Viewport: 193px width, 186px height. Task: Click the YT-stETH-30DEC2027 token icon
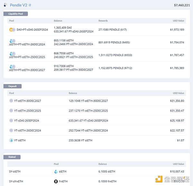click(11, 101)
